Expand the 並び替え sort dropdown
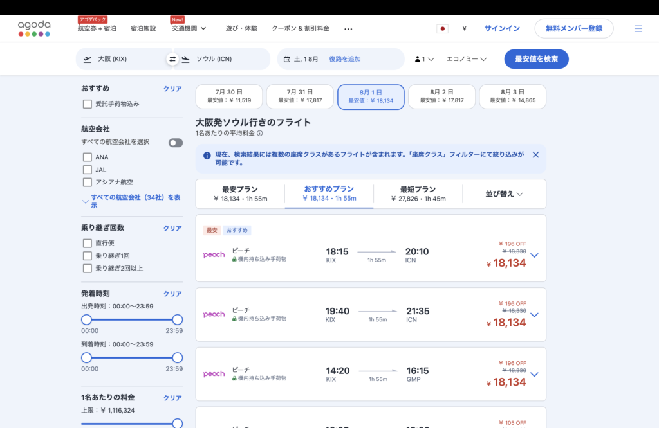Image resolution: width=659 pixels, height=428 pixels. click(504, 193)
